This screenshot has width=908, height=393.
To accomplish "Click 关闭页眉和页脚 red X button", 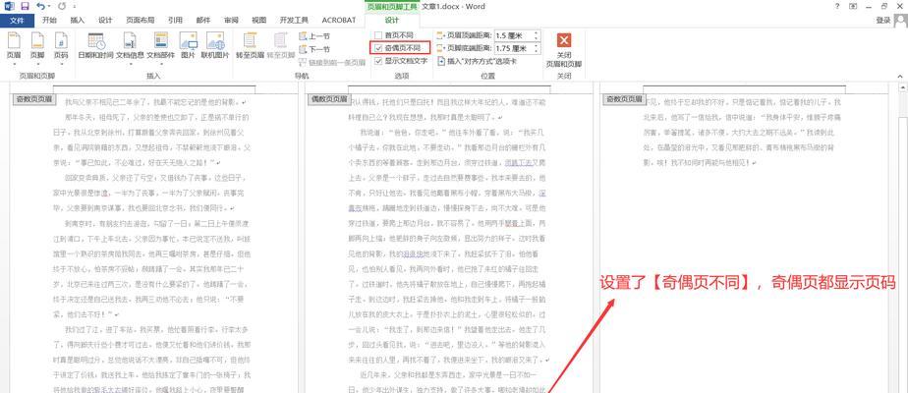I will 563,50.
